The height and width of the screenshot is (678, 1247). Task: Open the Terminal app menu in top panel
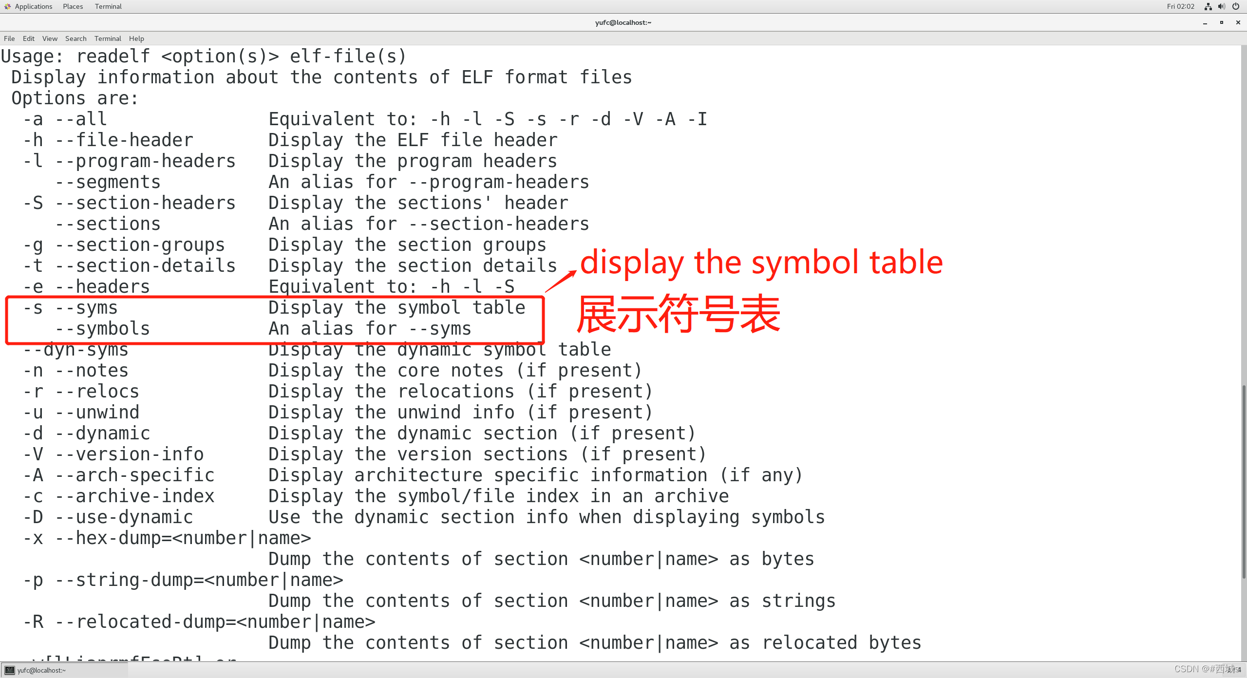(108, 6)
